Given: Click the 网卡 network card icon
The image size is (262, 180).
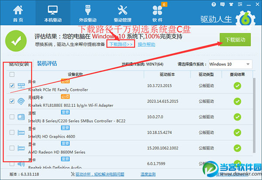Looking at the screenshot, I should click(x=21, y=86).
